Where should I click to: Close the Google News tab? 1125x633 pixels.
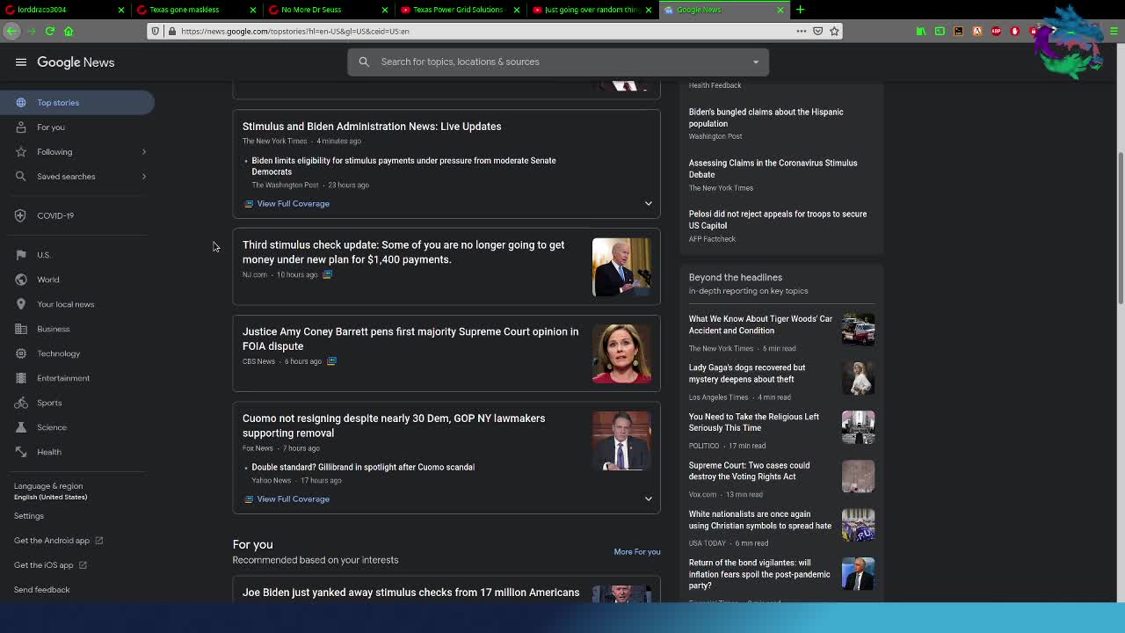[780, 10]
